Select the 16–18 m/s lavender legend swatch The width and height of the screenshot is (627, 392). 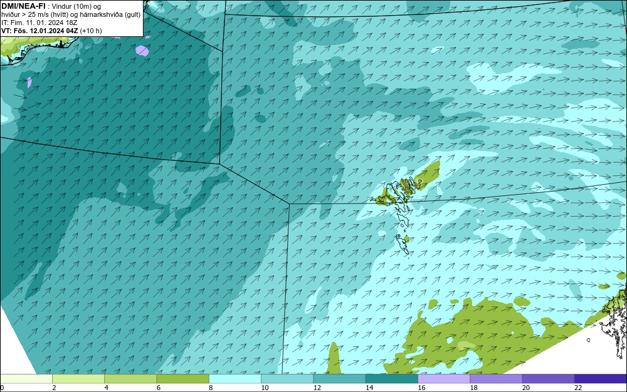click(444, 378)
